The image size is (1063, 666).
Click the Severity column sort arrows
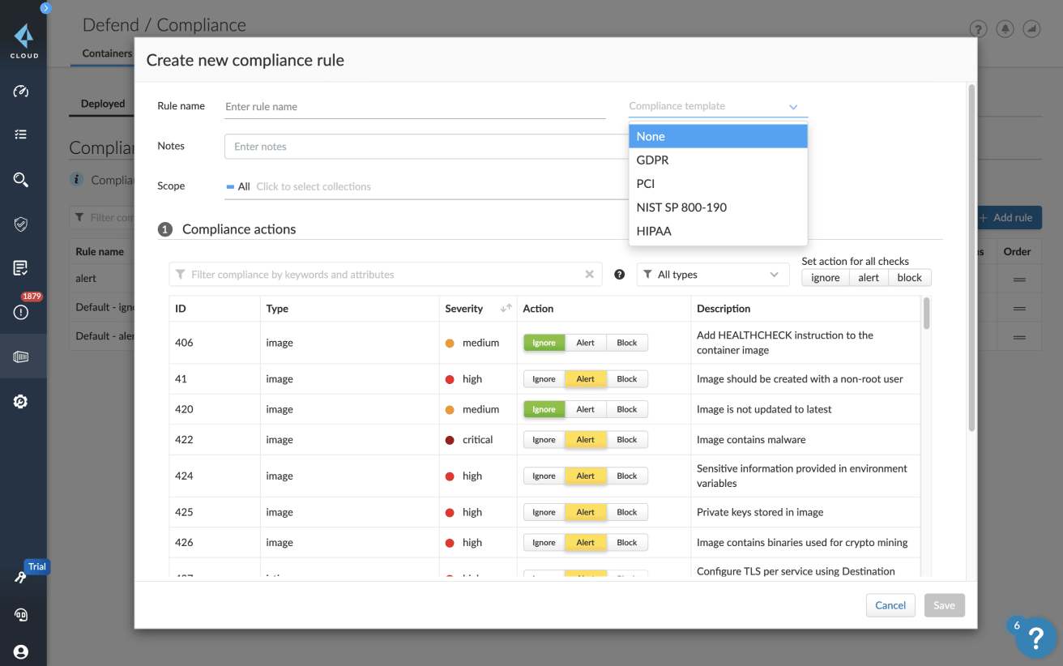point(506,309)
